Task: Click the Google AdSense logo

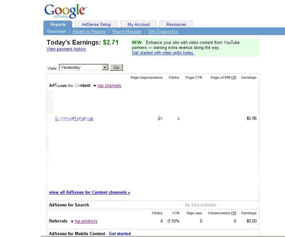Action: point(66,11)
